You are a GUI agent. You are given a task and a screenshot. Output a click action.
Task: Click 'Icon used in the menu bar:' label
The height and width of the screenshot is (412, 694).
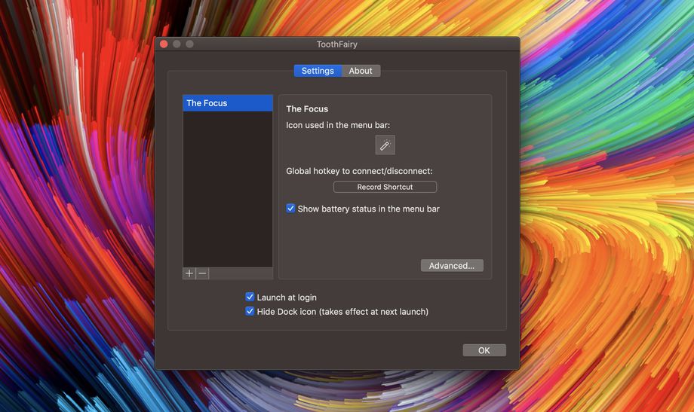(x=338, y=125)
